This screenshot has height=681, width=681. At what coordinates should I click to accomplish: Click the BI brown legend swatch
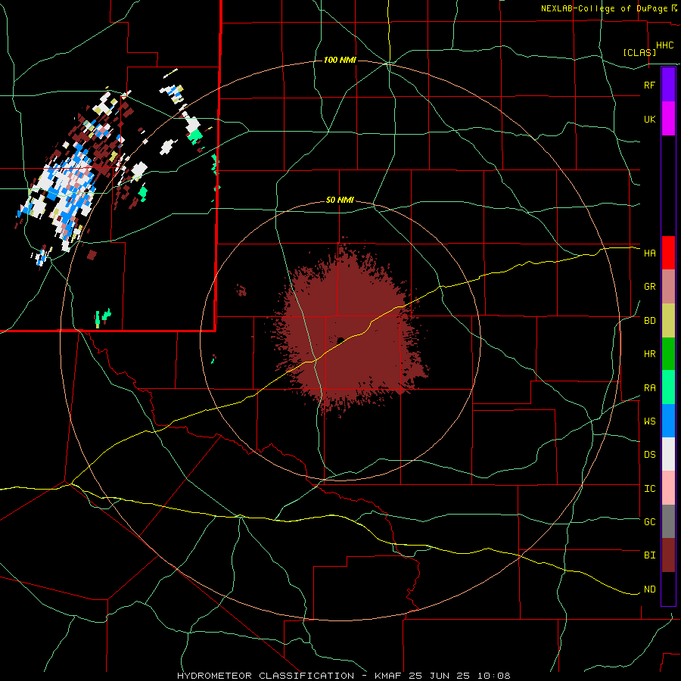(668, 555)
